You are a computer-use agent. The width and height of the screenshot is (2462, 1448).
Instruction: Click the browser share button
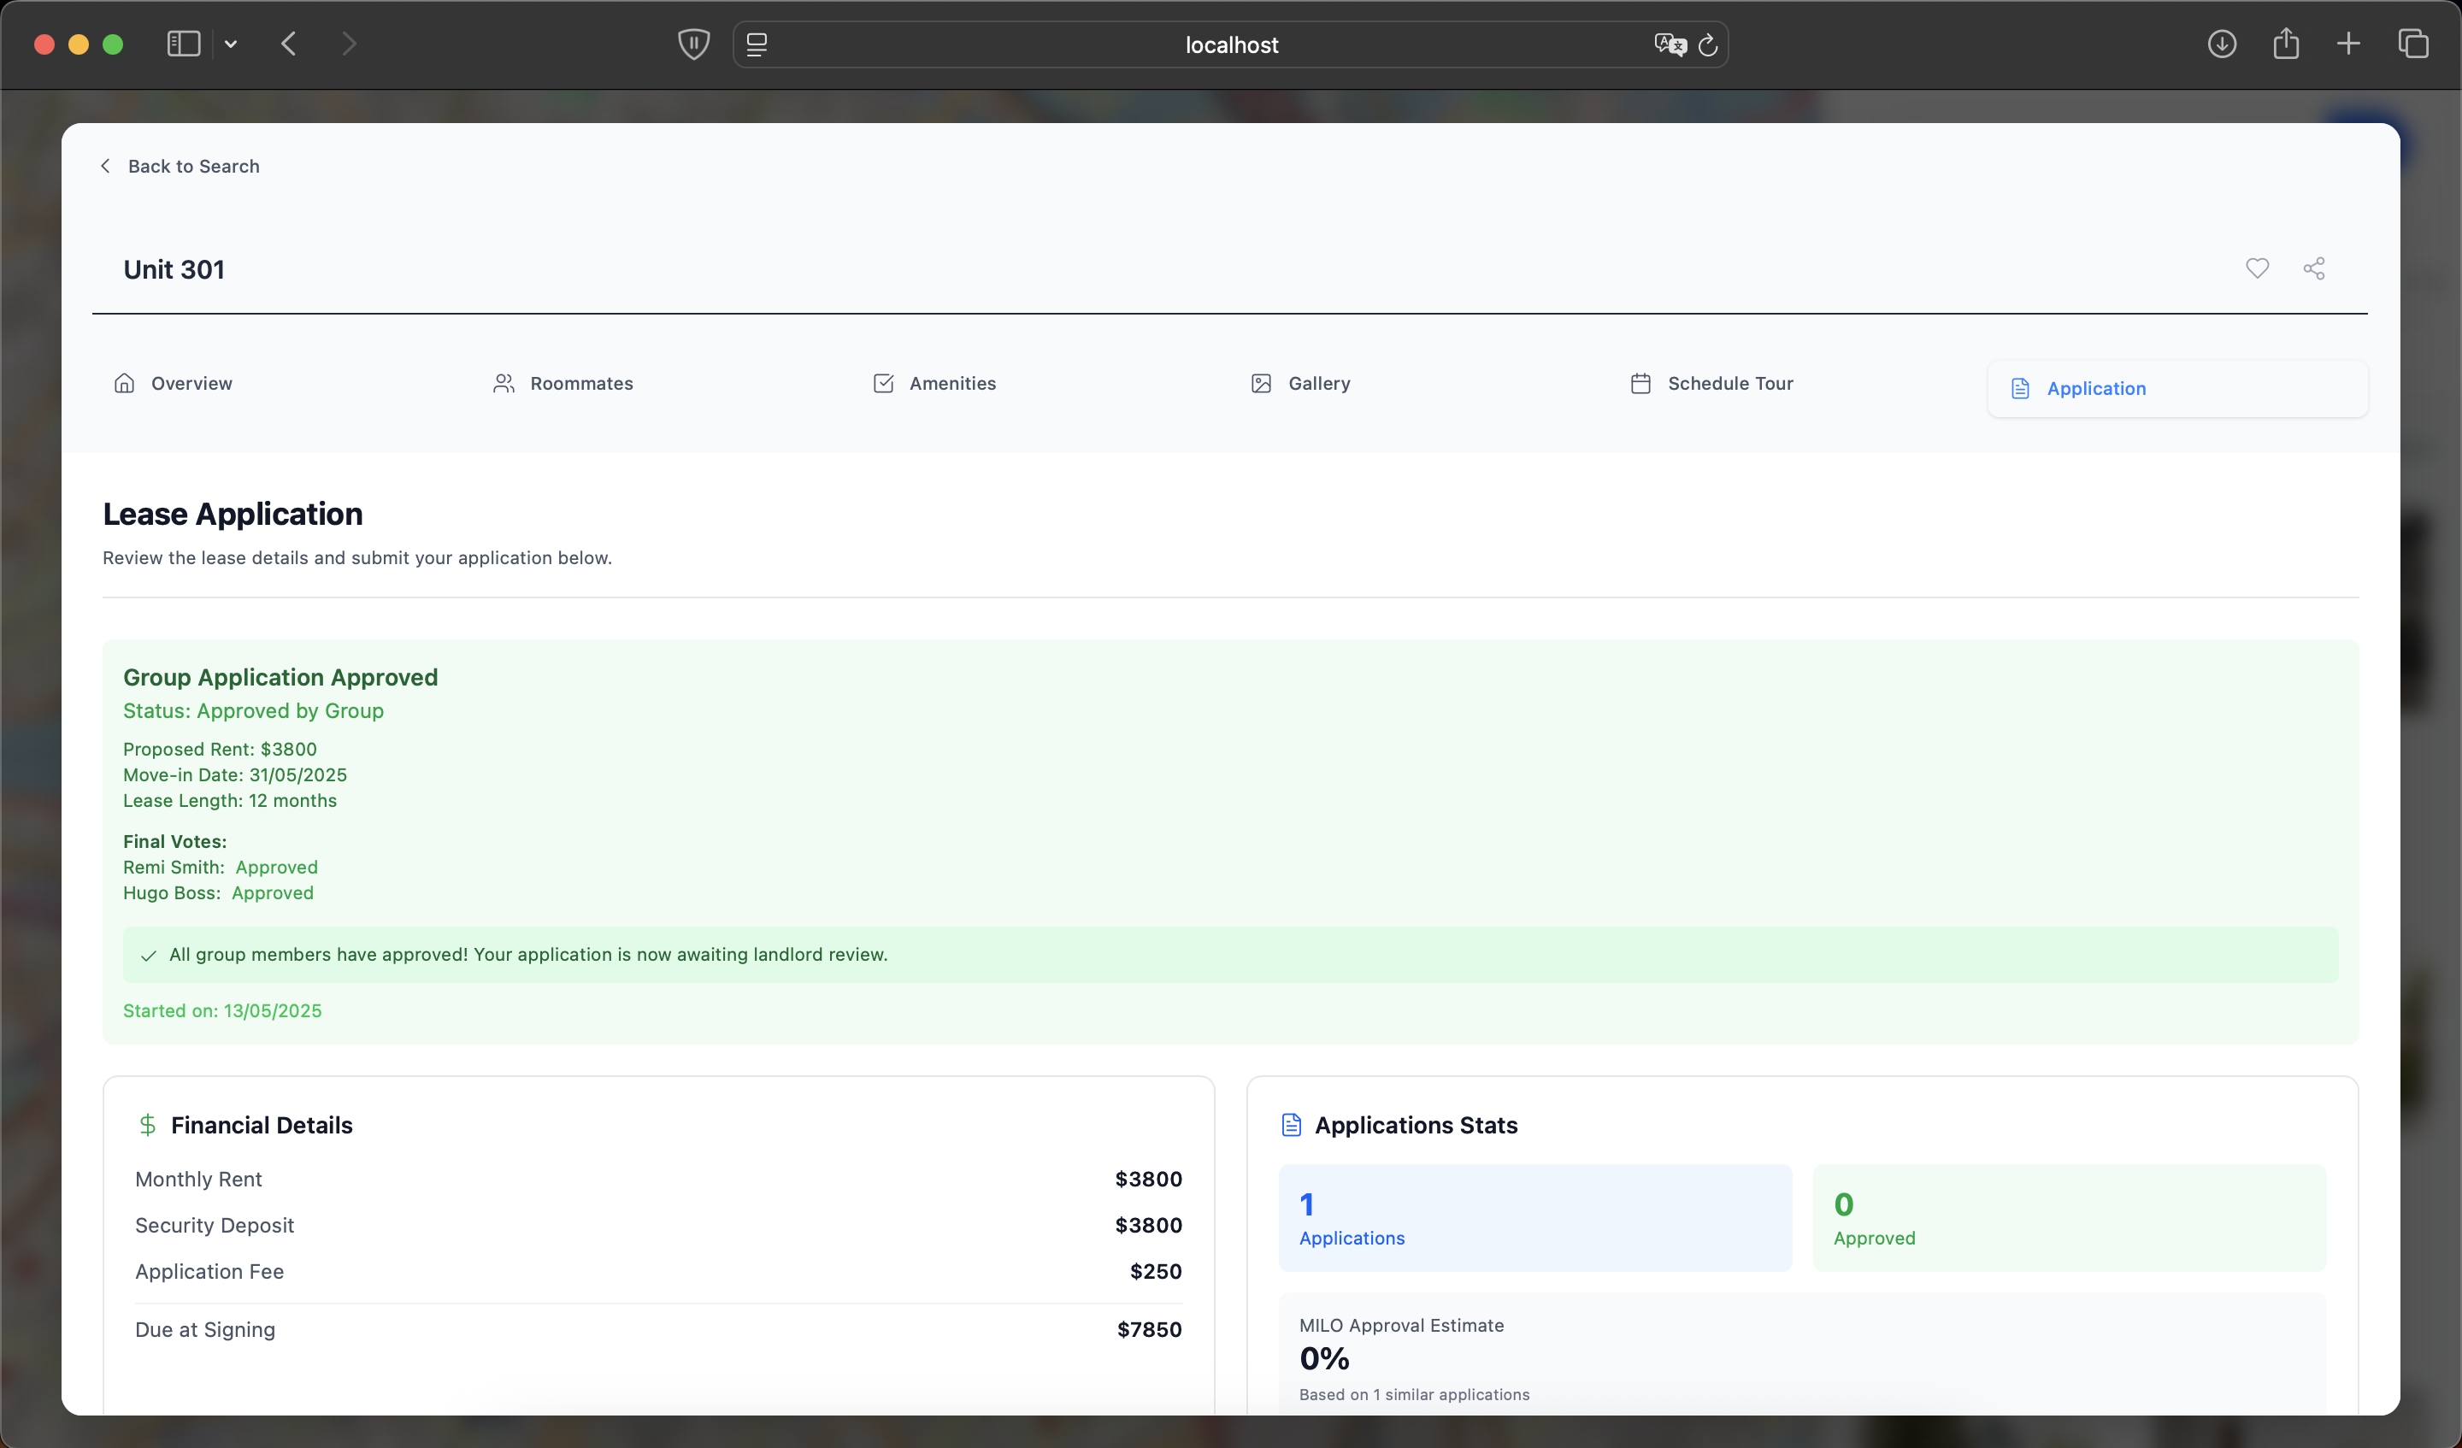coord(2285,44)
